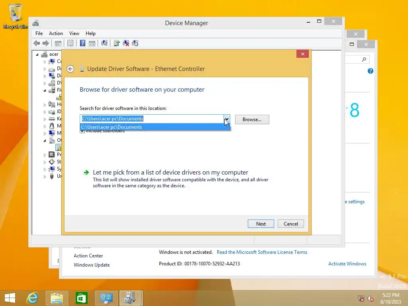Open Action Center link in System window
Viewport: 408px width, 306px height.
click(x=88, y=256)
